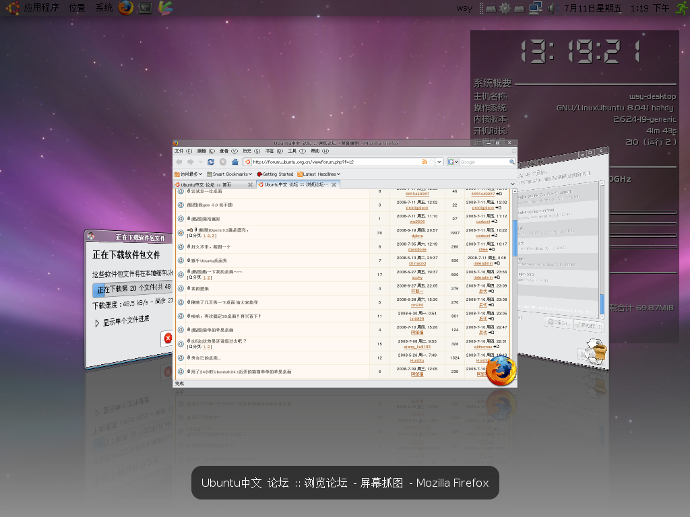Click the RSS feed icon in address bar
This screenshot has width=690, height=517.
425,162
